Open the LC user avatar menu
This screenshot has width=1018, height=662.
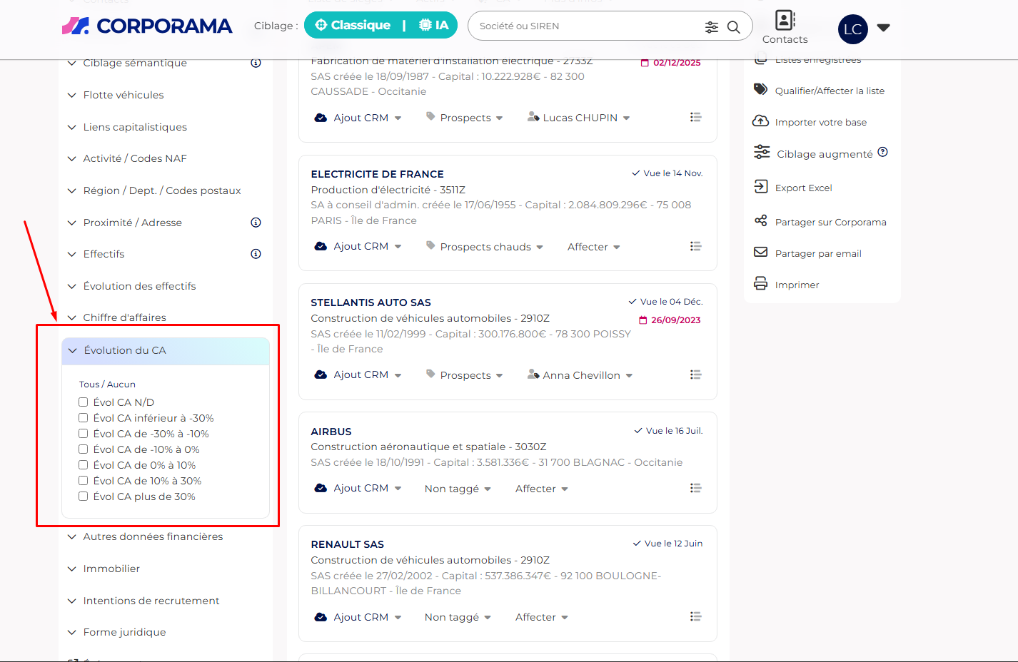pos(853,29)
